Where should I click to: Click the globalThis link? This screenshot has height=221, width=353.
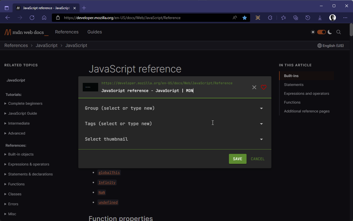click(x=109, y=172)
